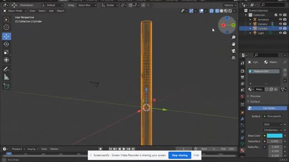The image size is (289, 162).
Task: Choose the Add Cube tool
Action: click(6, 86)
